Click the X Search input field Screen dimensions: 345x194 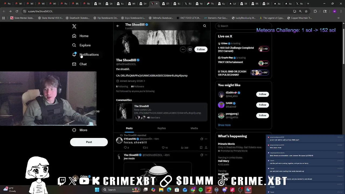(243, 26)
